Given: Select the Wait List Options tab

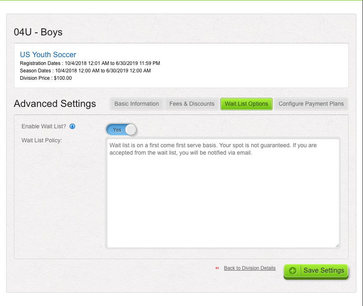Looking at the screenshot, I should tap(246, 104).
